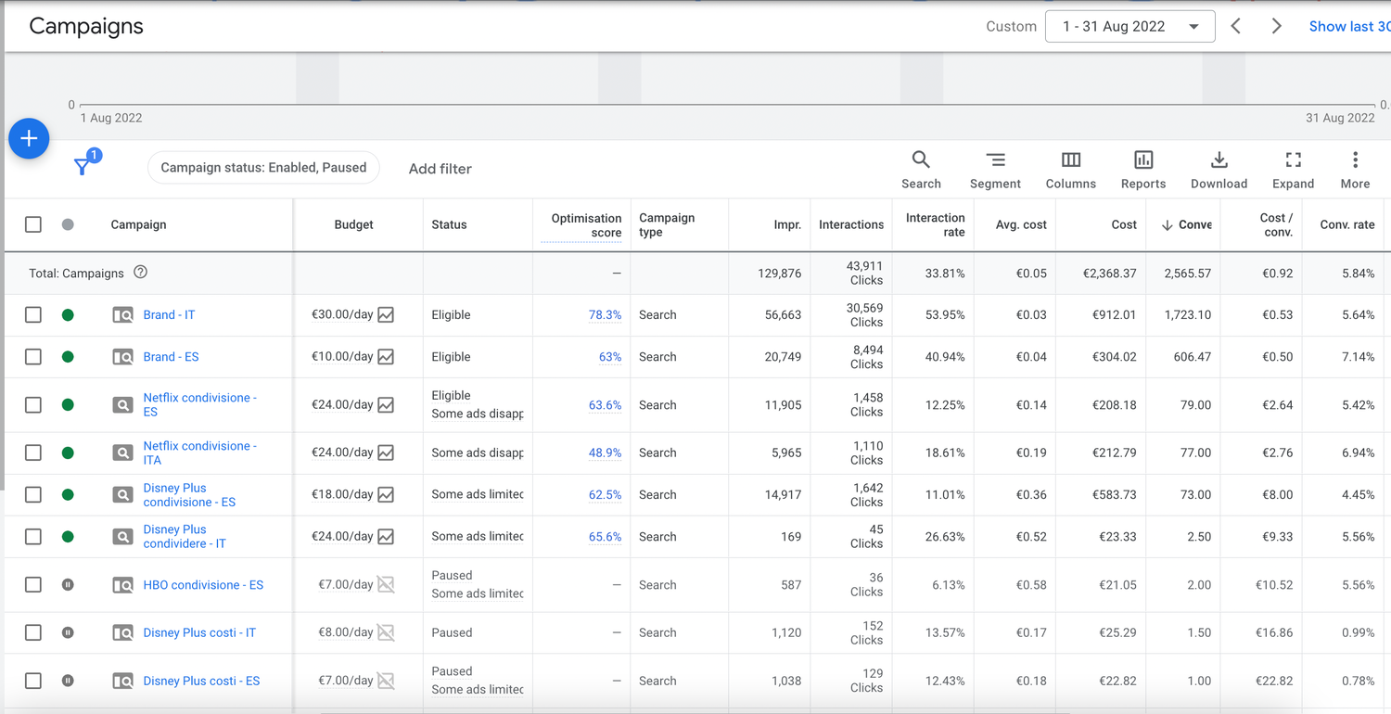
Task: Open the filter funnel icon
Action: pos(83,167)
